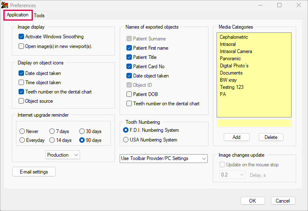This screenshot has height=211, width=308.
Task: Confirm preferences with OK button
Action: point(253,200)
